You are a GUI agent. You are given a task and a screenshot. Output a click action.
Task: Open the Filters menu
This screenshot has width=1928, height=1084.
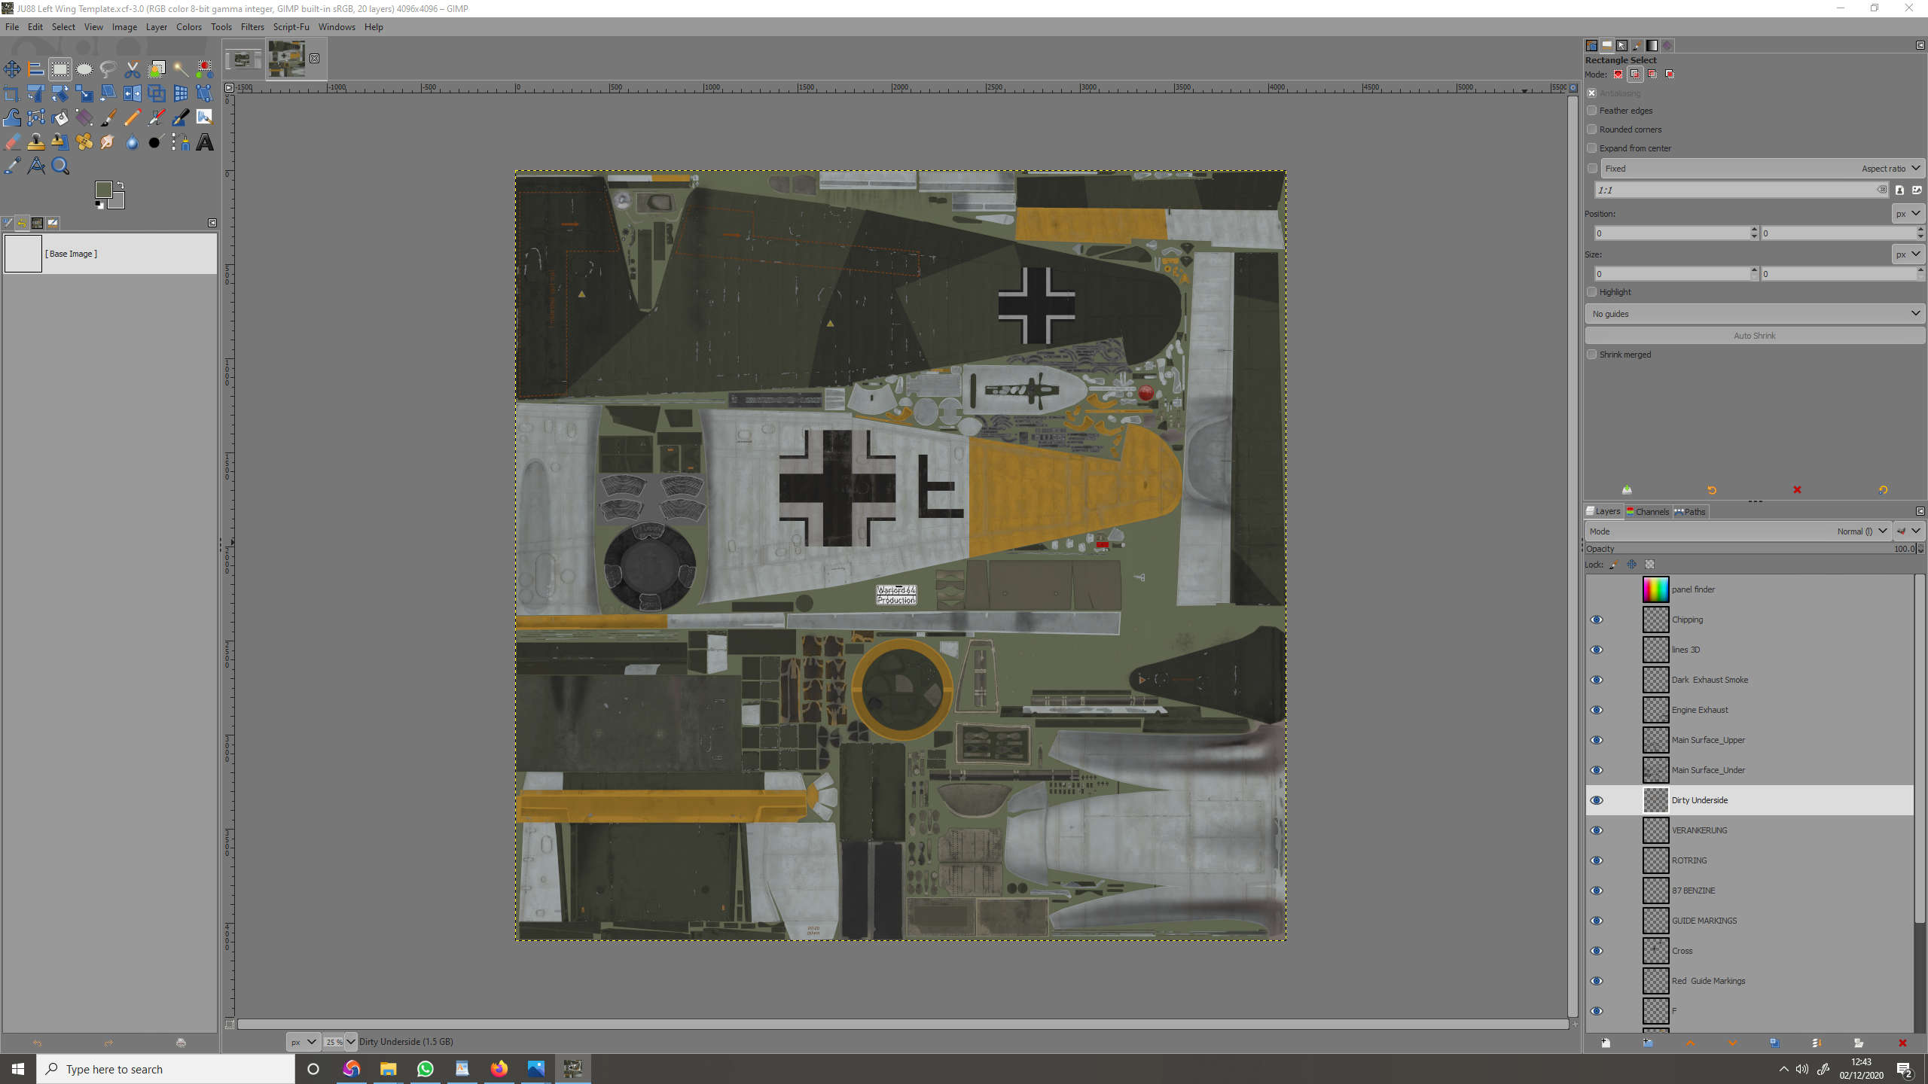(x=252, y=27)
